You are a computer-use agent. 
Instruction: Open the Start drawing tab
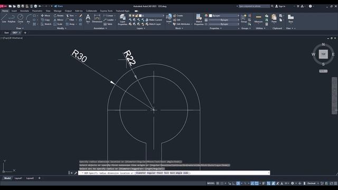tap(6, 33)
